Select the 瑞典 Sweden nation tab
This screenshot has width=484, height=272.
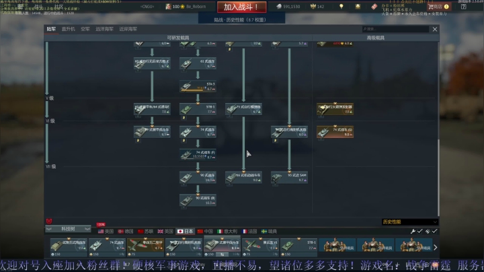pos(269,231)
